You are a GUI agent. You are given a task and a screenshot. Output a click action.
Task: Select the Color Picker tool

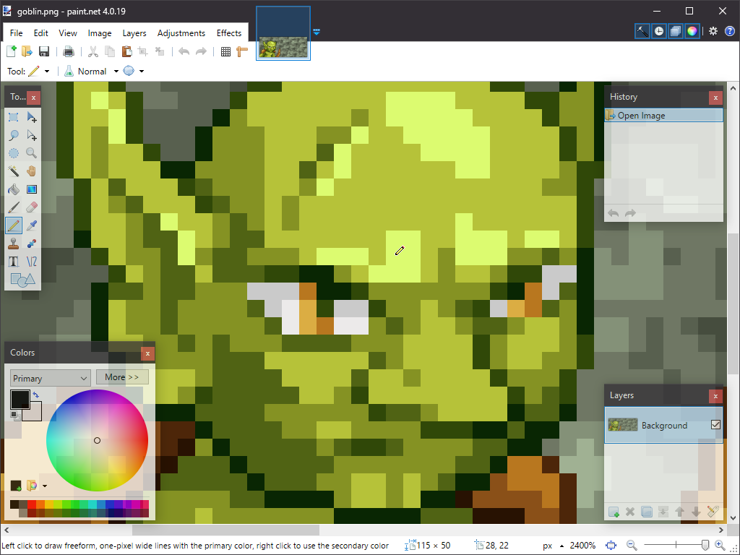point(32,225)
